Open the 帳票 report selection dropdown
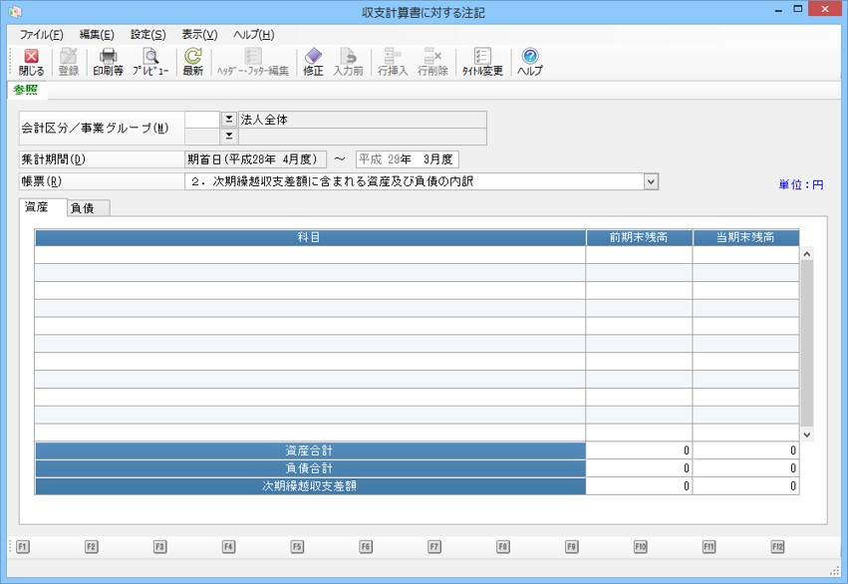This screenshot has height=584, width=848. 651,181
